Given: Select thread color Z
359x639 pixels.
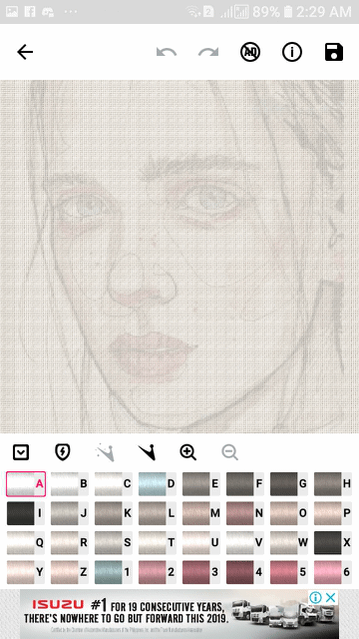Looking at the screenshot, I should click(x=70, y=572).
